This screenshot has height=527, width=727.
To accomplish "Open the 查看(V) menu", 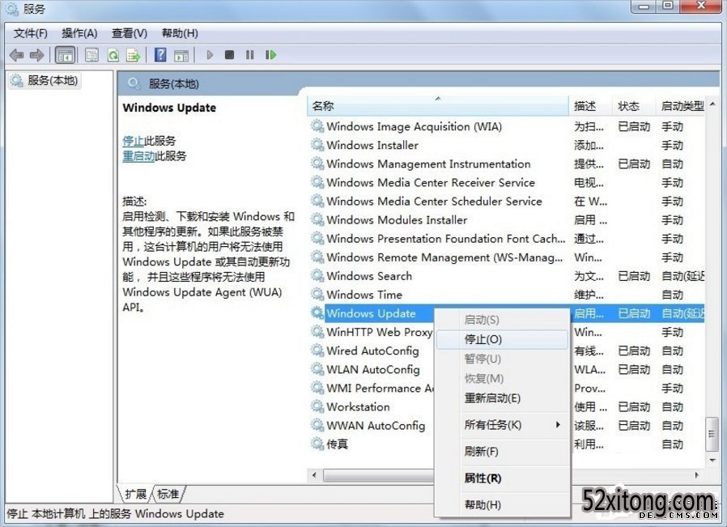I will tap(130, 33).
